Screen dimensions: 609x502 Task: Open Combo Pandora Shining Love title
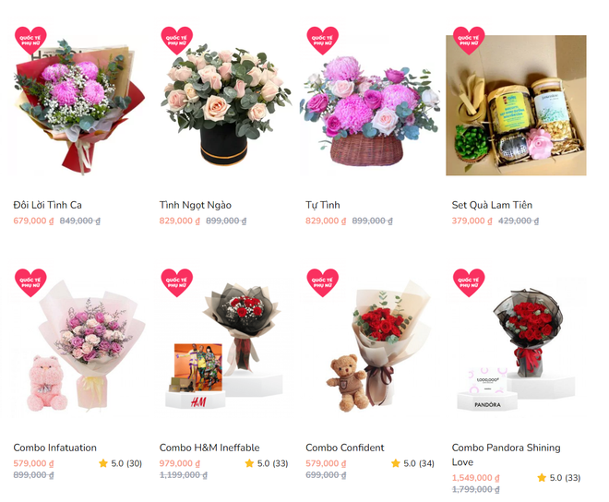(x=506, y=455)
